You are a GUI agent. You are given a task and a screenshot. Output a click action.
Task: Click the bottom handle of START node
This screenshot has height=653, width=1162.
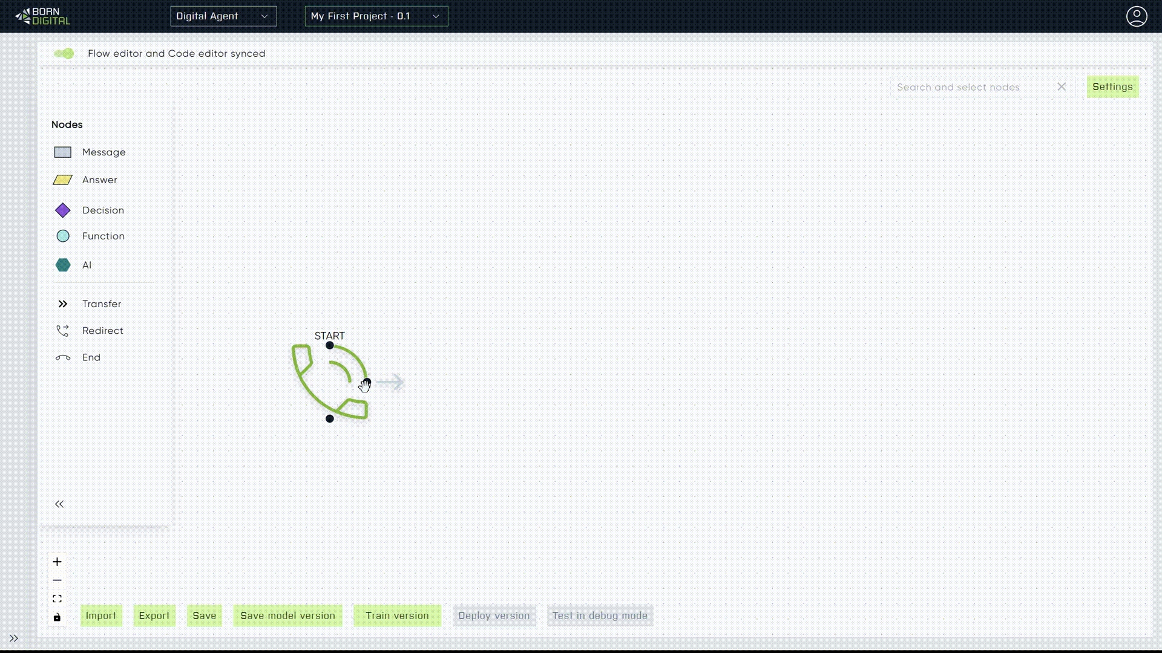point(330,418)
